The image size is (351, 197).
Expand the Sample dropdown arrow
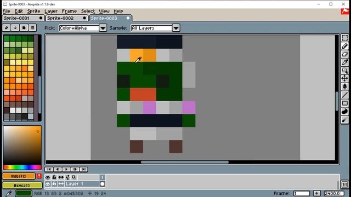(x=176, y=28)
